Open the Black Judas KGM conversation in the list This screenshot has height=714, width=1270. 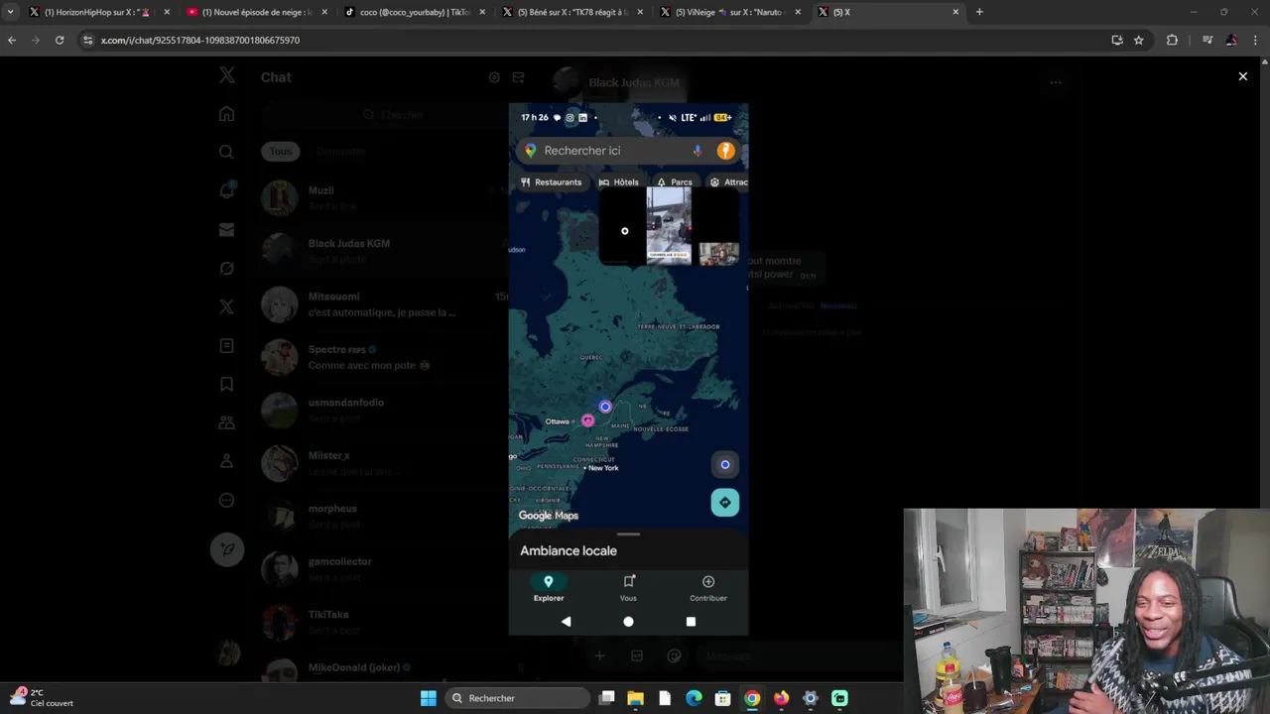(x=382, y=251)
